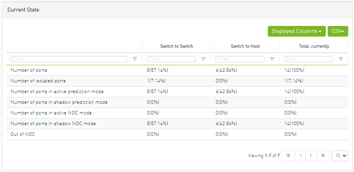The image size is (354, 172).
Task: Open the rows-per-page selector showing 10
Action: pyautogui.click(x=340, y=156)
